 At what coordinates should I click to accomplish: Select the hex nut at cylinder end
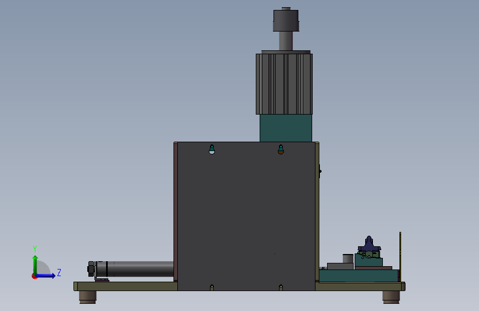pos(91,269)
